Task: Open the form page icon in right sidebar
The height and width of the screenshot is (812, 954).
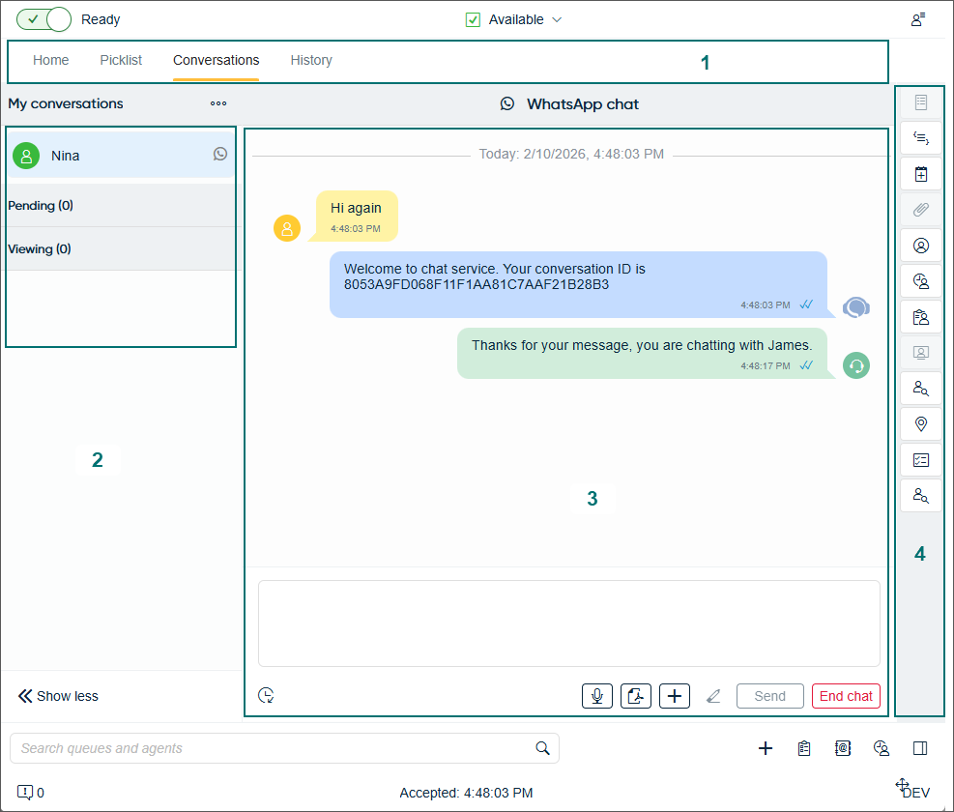Action: pyautogui.click(x=921, y=102)
